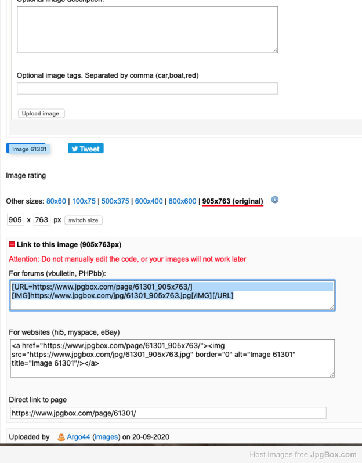Image resolution: width=362 pixels, height=463 pixels.
Task: Click the direct link to page field
Action: click(168, 413)
